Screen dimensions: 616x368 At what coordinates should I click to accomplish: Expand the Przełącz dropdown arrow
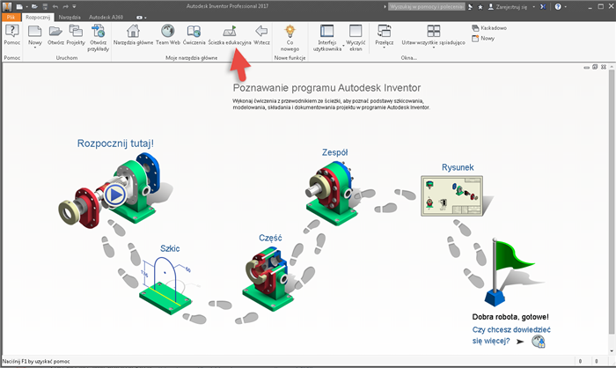point(384,48)
